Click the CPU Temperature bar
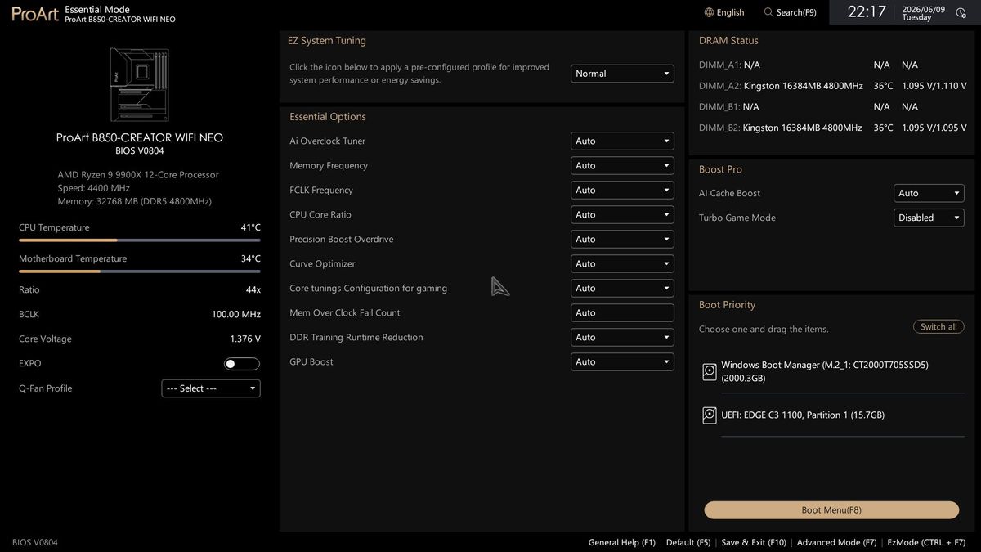Image resolution: width=981 pixels, height=552 pixels. [x=140, y=240]
